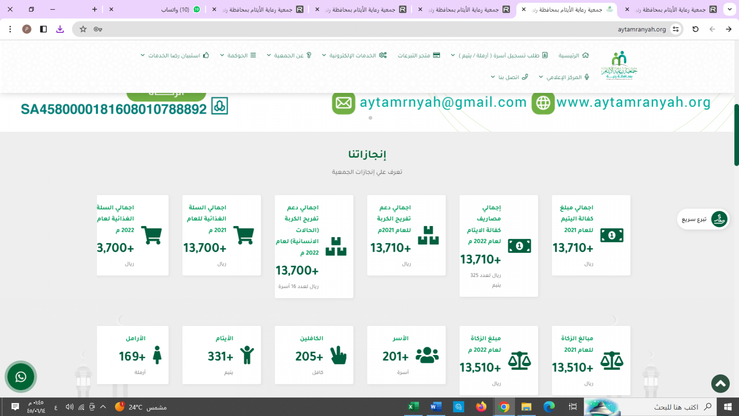The image size is (739, 416).
Task: Click the site settings icon beside URL
Action: click(676, 29)
